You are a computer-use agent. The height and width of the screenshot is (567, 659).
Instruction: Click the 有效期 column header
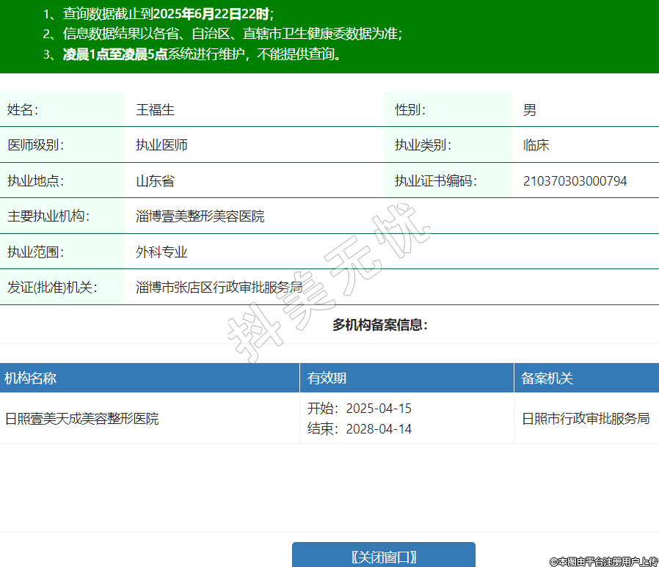pos(327,378)
